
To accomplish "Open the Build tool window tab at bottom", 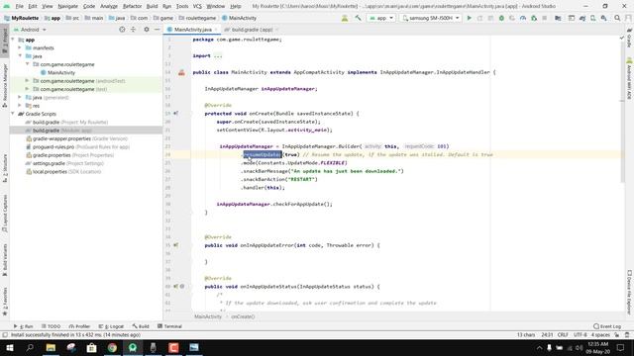I will 141,326.
